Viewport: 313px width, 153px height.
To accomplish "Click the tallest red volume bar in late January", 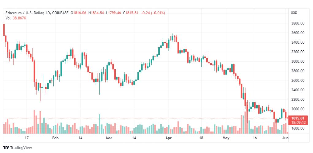I will point(34,122).
